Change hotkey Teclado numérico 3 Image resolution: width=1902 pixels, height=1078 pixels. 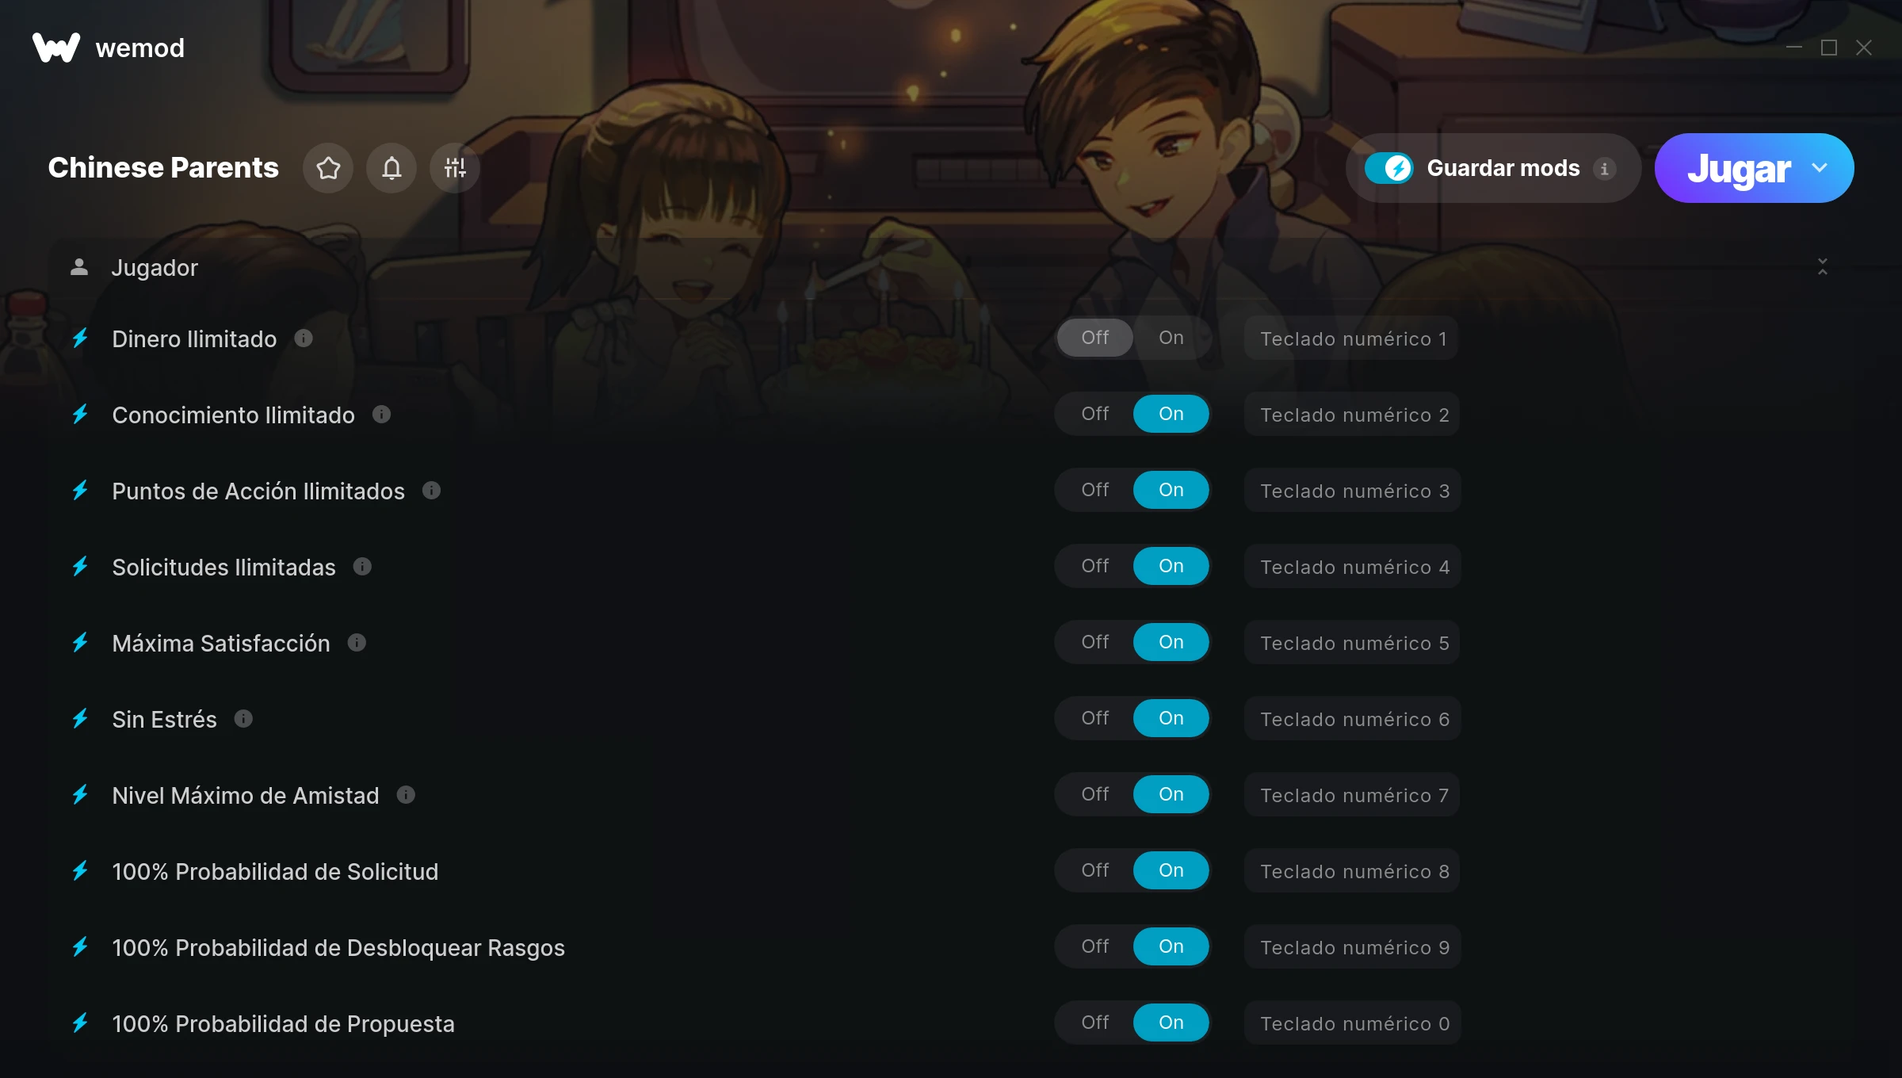1353,491
